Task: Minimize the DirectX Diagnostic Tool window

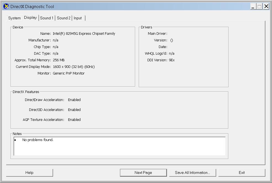Action: coord(253,7)
